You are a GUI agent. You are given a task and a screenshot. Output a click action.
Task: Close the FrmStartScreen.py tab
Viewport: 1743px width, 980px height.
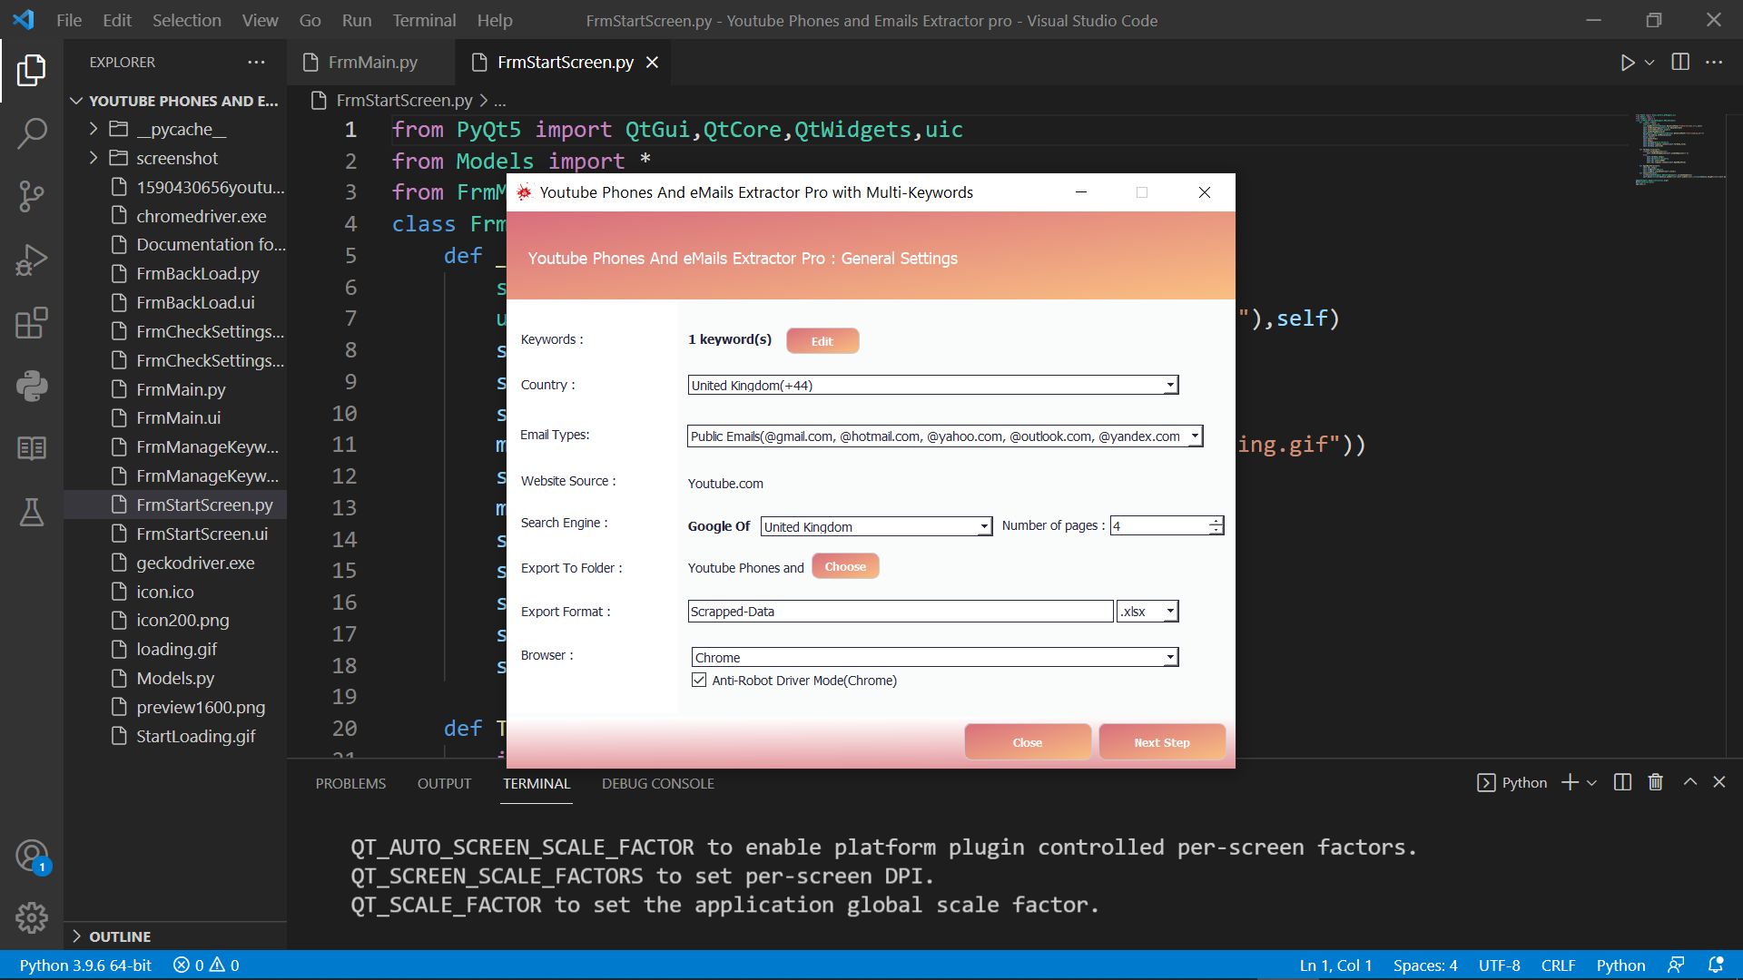pyautogui.click(x=652, y=62)
